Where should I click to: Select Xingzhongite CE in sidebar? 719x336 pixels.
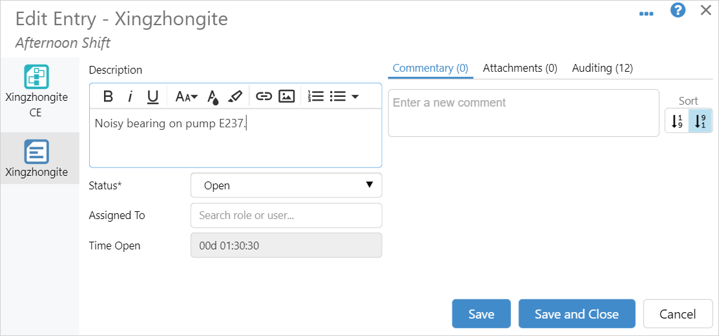pyautogui.click(x=36, y=90)
